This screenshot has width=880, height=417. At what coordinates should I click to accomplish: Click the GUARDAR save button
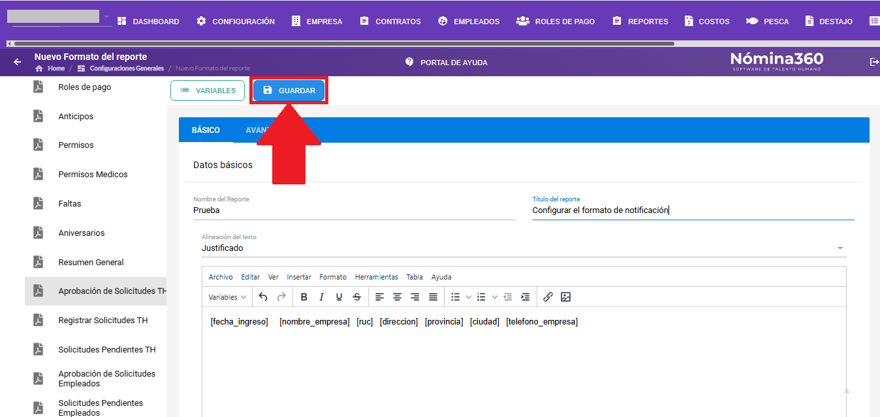[x=289, y=91]
